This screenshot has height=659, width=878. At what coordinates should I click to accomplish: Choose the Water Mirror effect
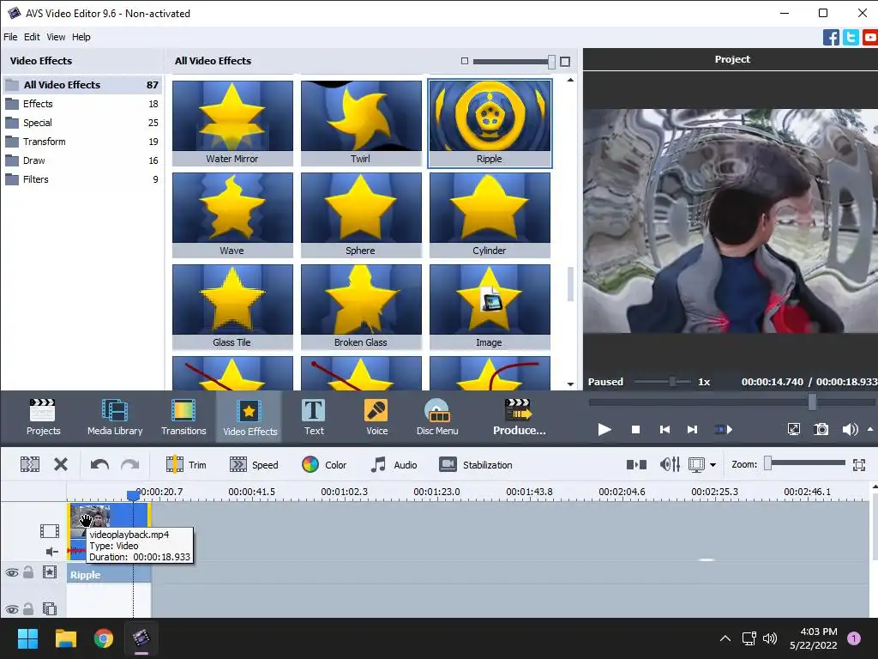click(232, 123)
